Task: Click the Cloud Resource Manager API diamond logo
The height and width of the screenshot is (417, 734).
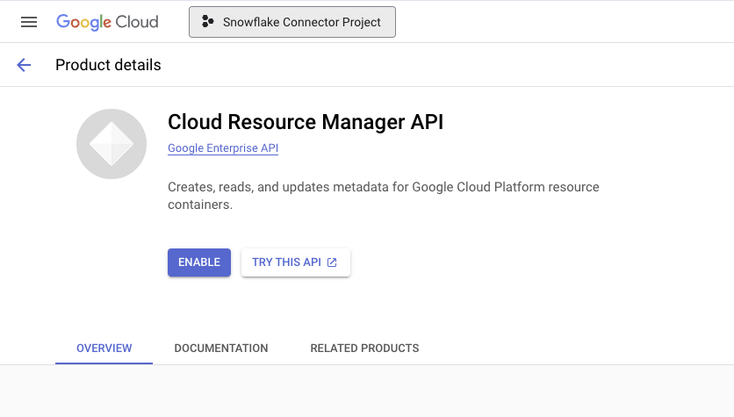Action: pyautogui.click(x=112, y=144)
